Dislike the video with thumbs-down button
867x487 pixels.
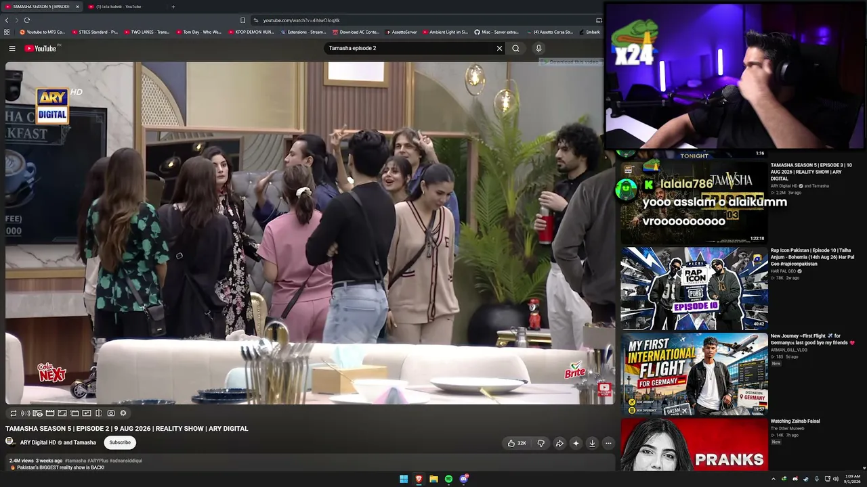(541, 443)
